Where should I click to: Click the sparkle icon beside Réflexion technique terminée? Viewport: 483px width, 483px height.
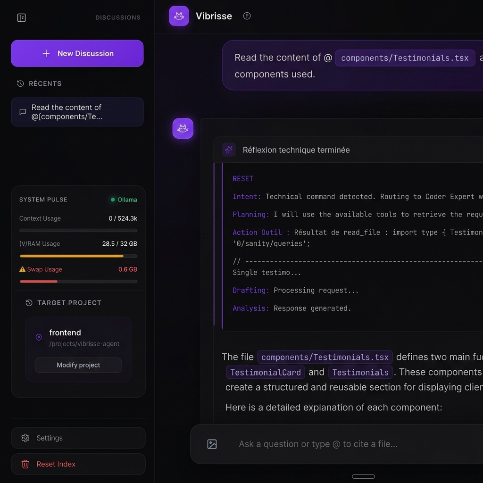[229, 150]
